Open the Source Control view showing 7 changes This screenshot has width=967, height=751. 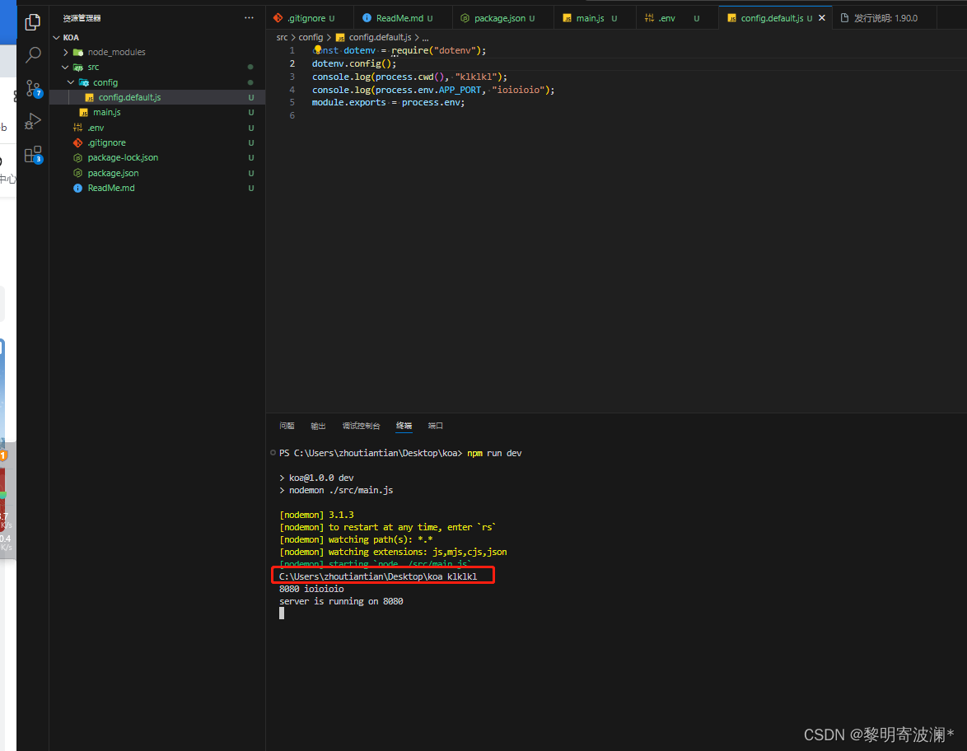coord(32,88)
